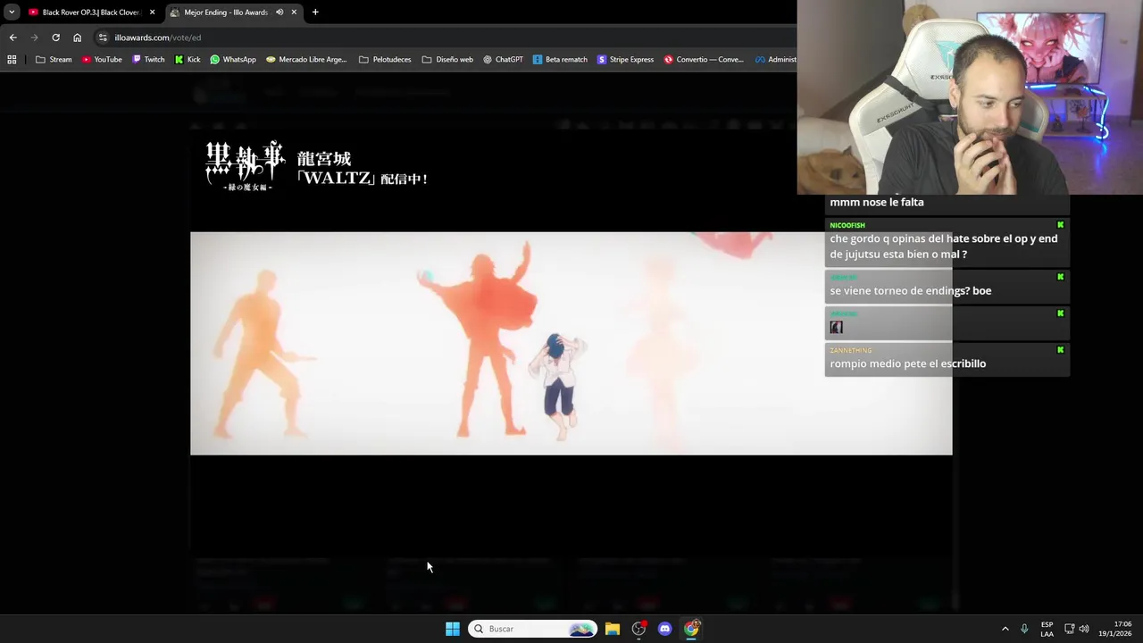The height and width of the screenshot is (643, 1143).
Task: Select the ZANNETHING username in chat
Action: 851,350
